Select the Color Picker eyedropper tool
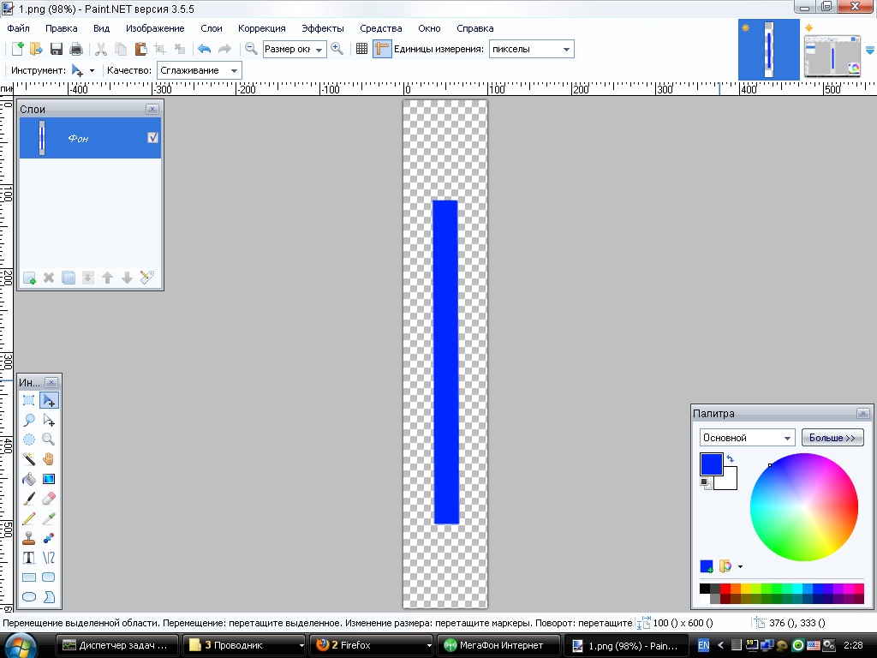 49,518
